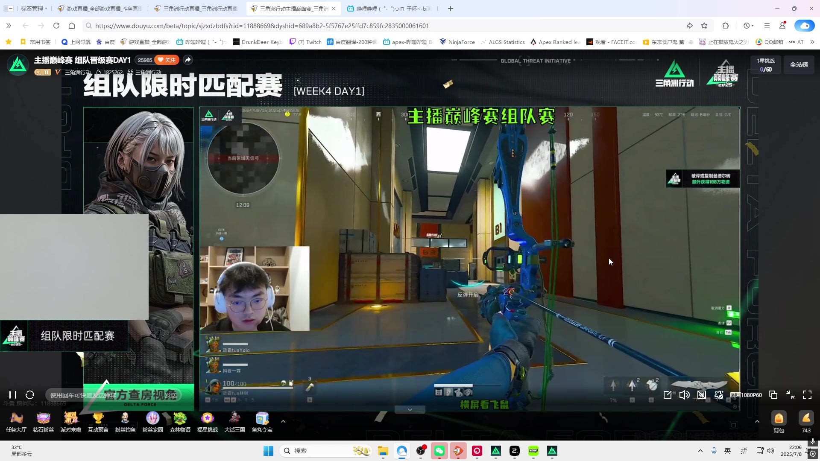Reload the stream with refresh icon

point(30,395)
